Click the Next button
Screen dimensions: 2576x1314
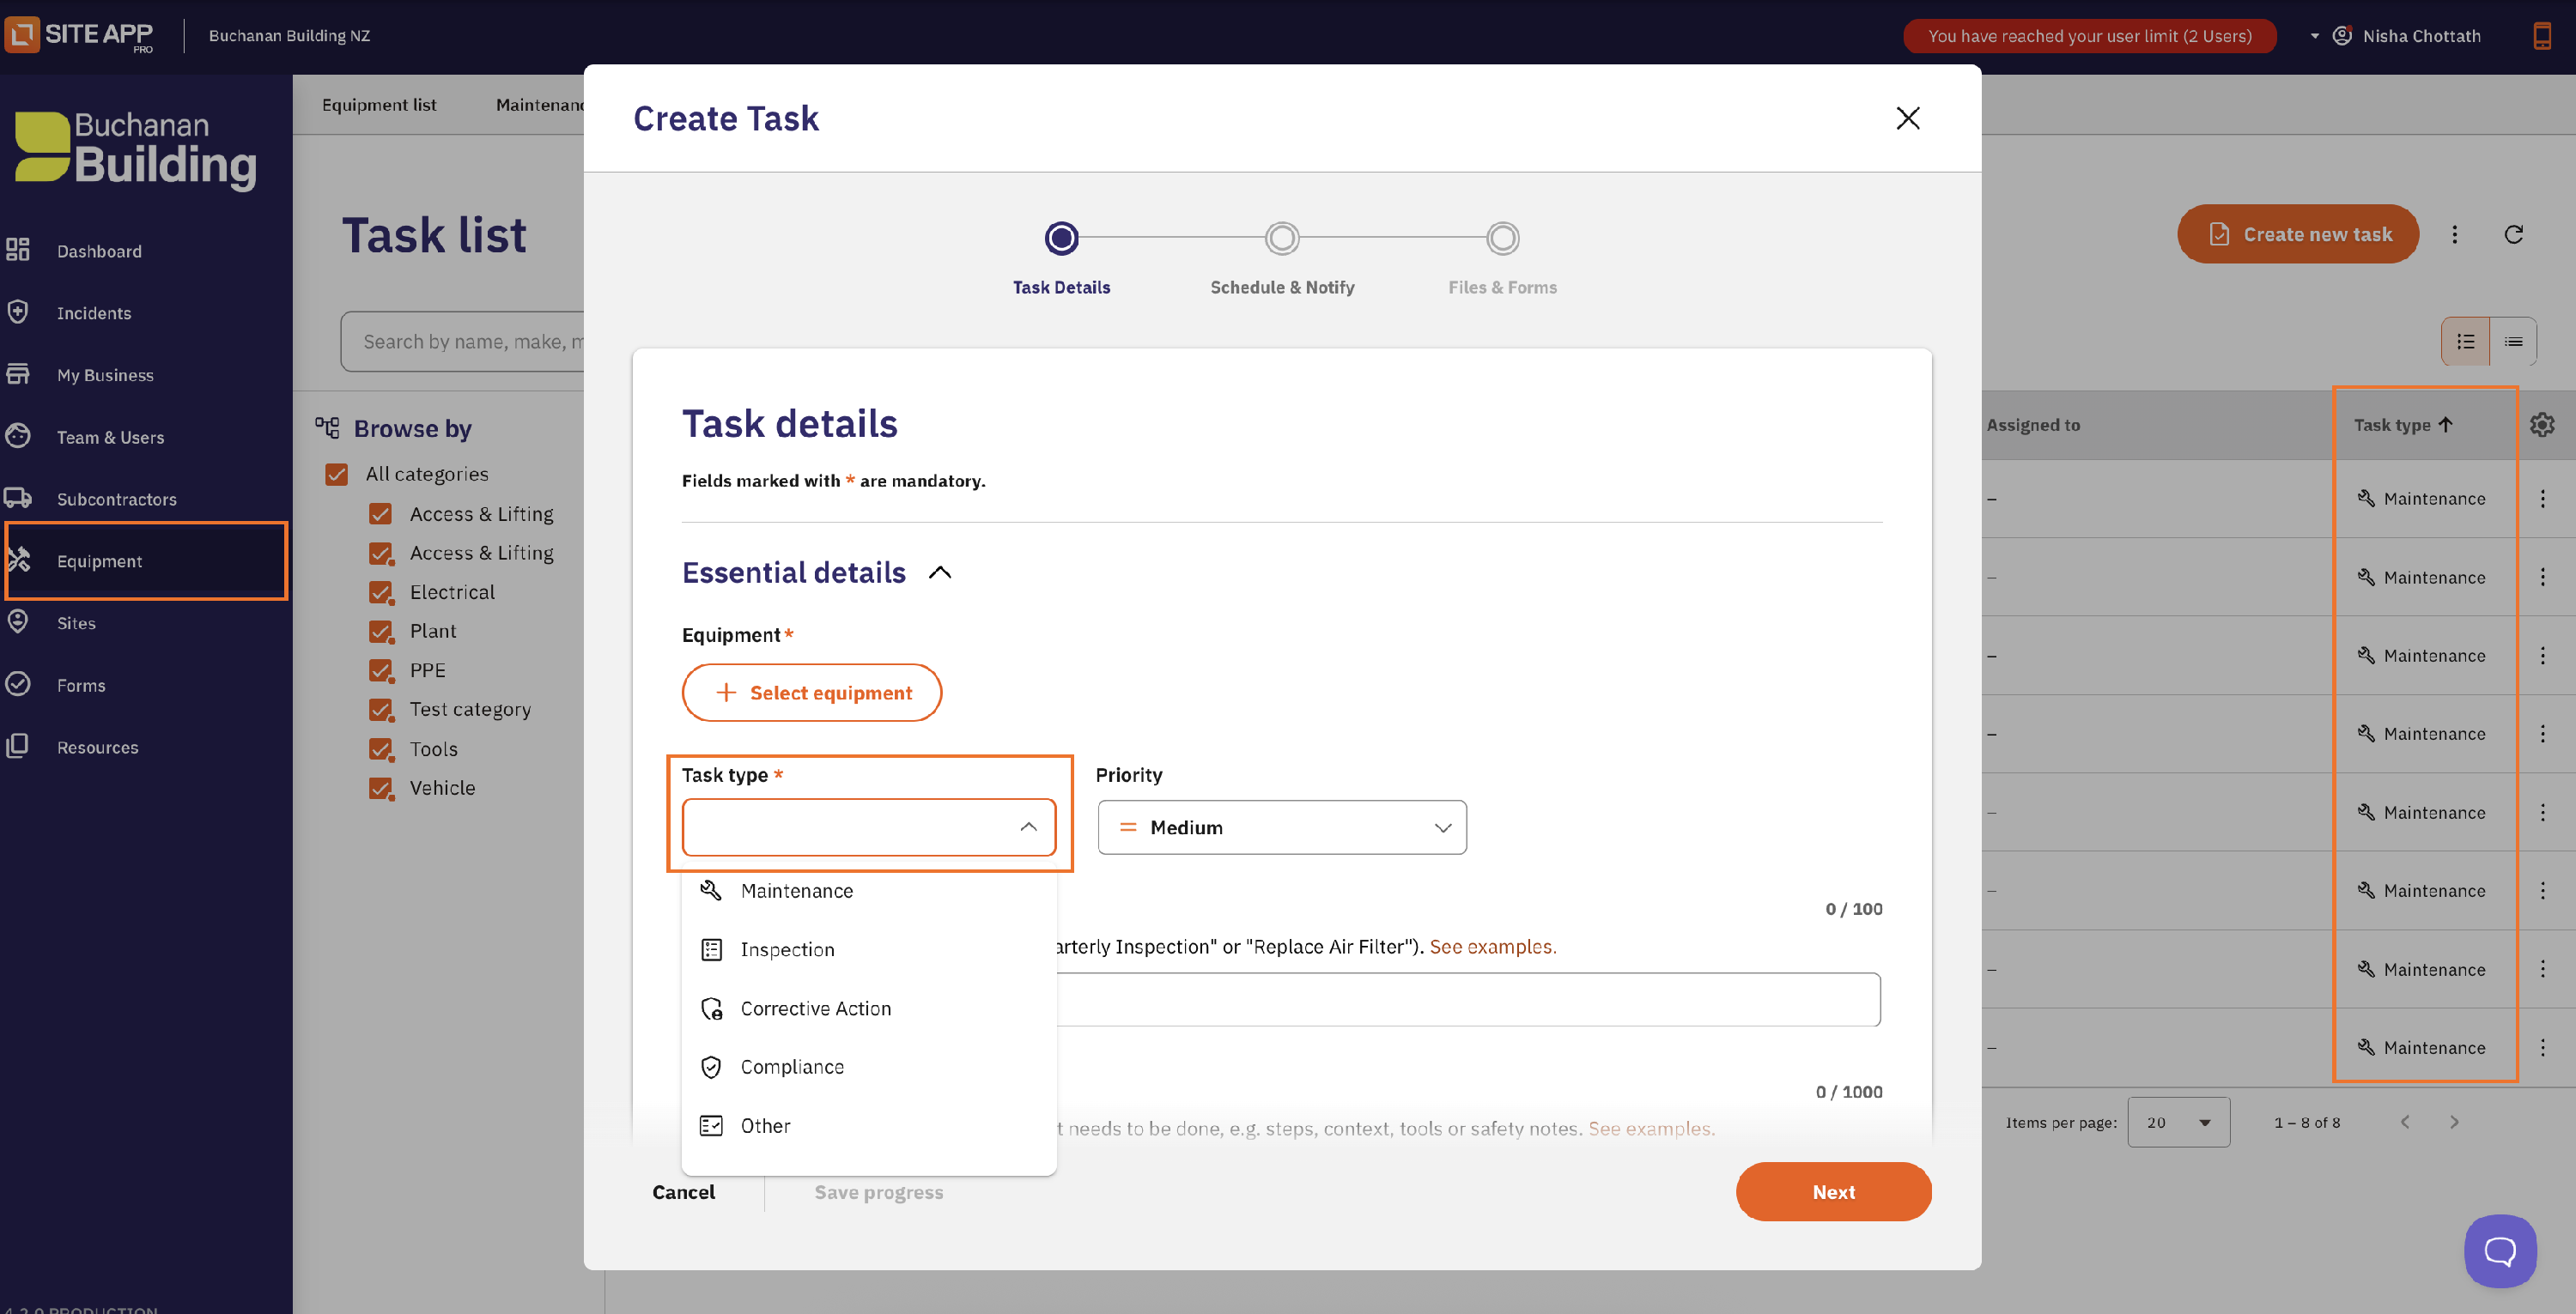(x=1833, y=1191)
